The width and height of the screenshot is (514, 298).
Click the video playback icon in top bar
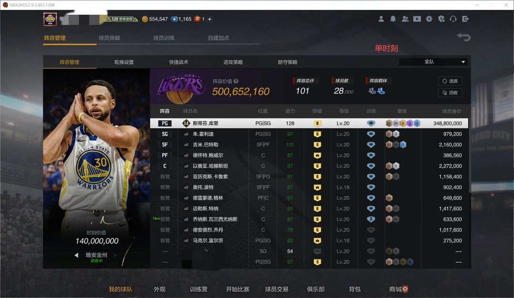[417, 19]
